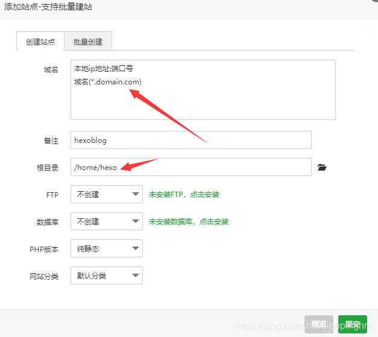
Task: Click the 域名 label
Action: (51, 70)
